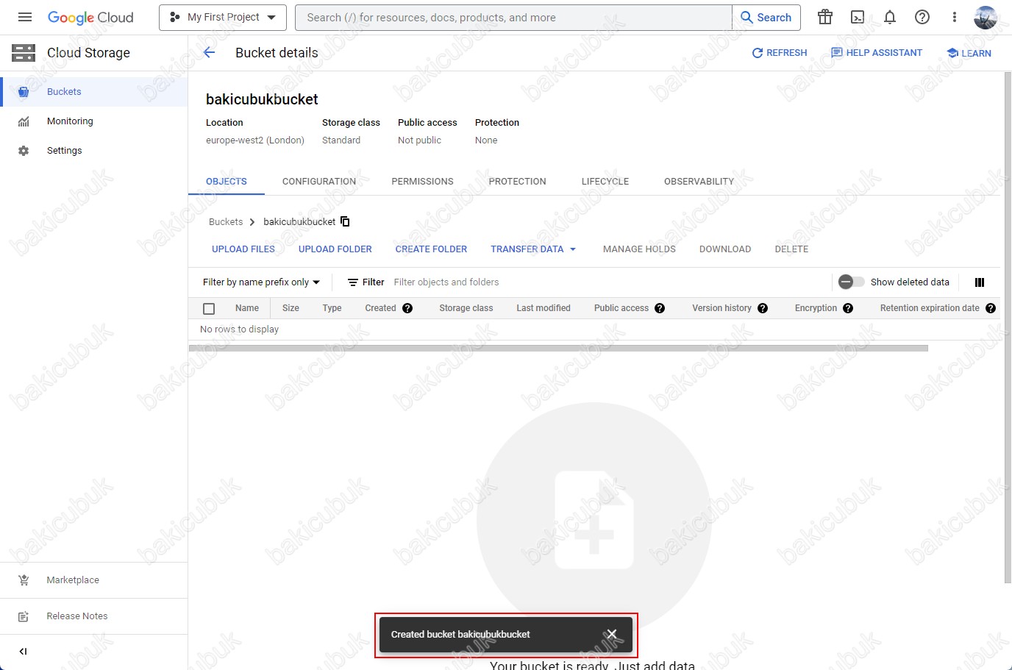Click the Last modified column header
1012x670 pixels.
[544, 308]
